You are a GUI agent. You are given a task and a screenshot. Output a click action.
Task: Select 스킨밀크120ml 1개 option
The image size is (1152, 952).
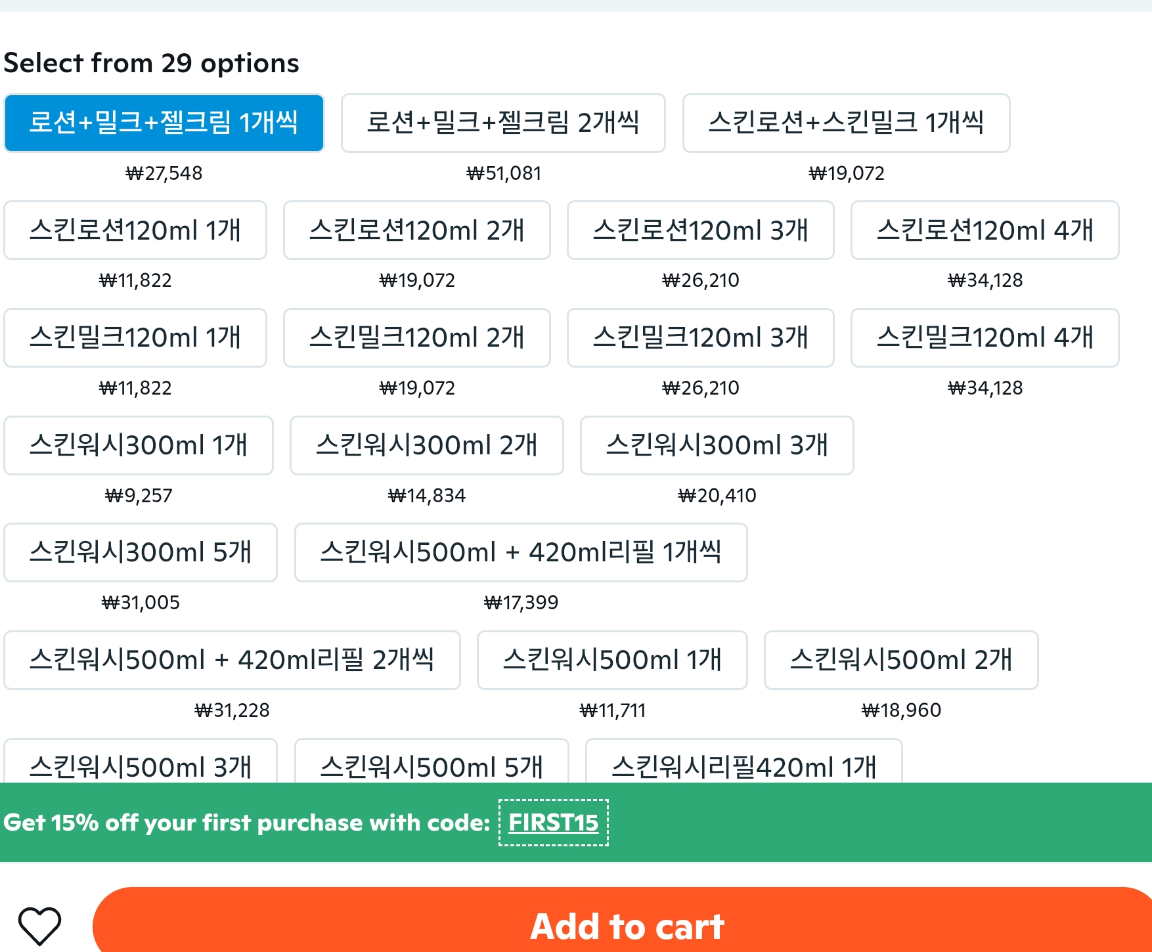pyautogui.click(x=135, y=337)
